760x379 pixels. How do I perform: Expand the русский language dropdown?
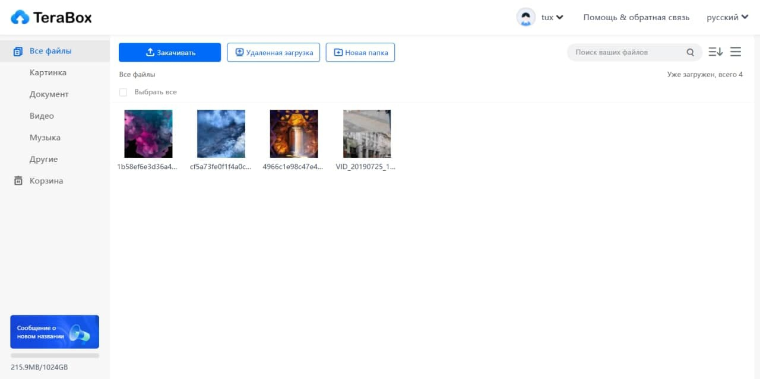(727, 17)
